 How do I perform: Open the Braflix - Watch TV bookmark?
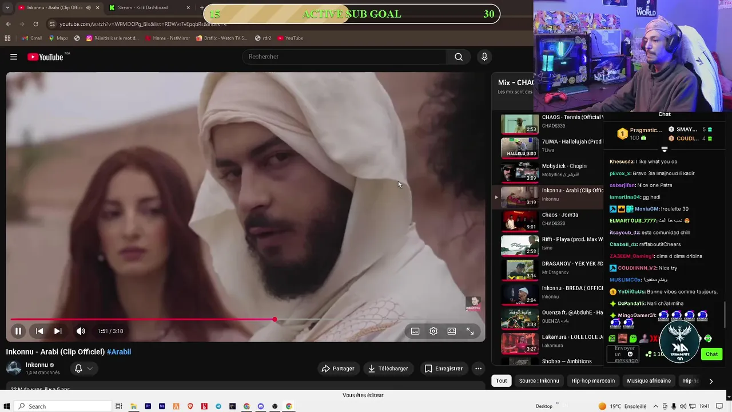coord(221,38)
